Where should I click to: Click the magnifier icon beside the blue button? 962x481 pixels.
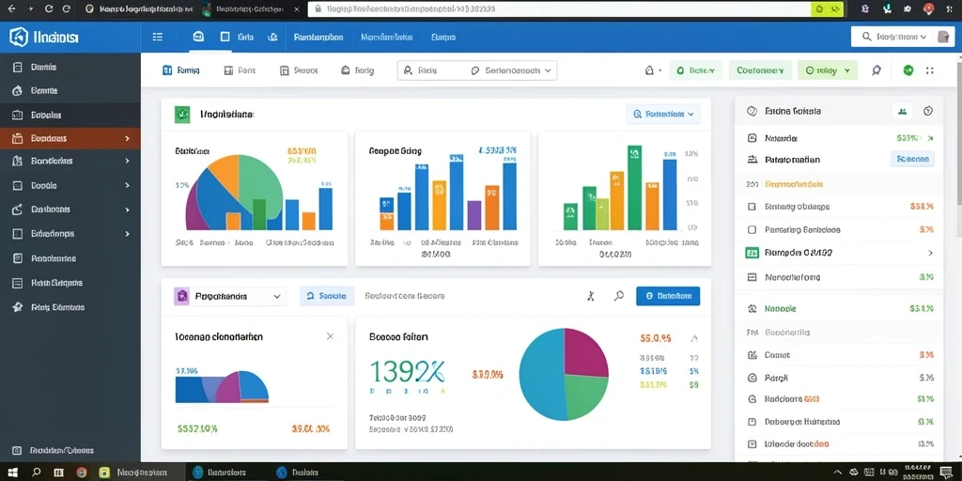click(x=619, y=296)
